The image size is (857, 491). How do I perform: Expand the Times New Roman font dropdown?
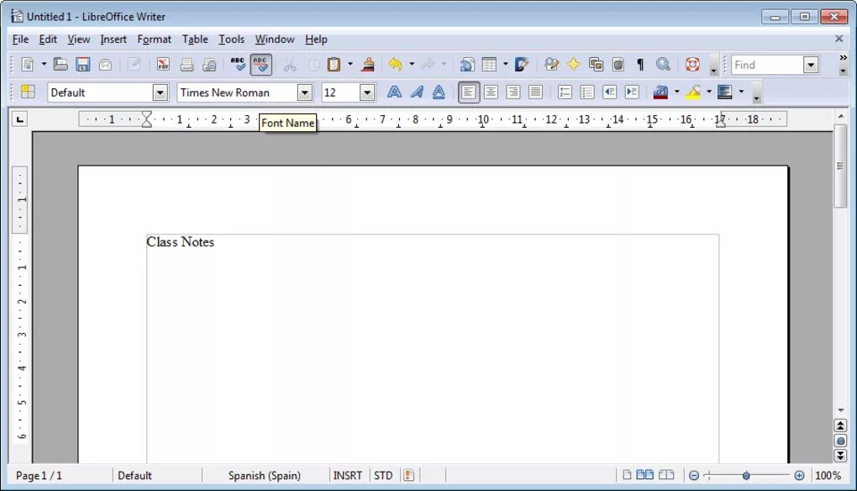[x=305, y=92]
